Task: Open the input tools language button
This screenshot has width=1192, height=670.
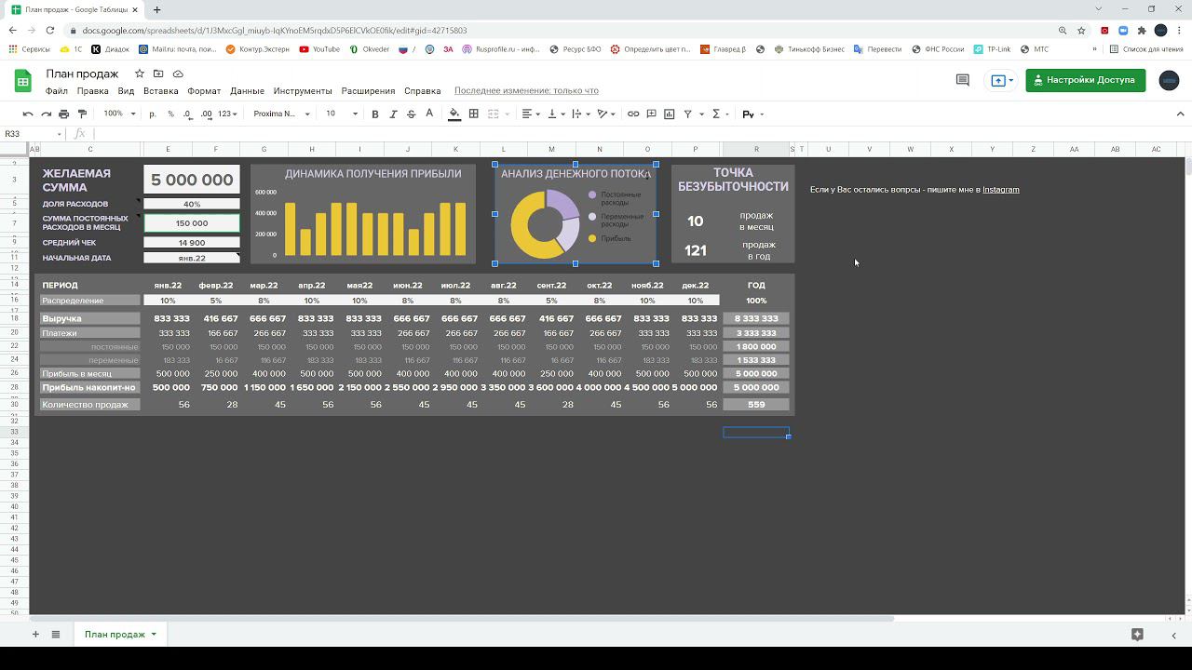Action: point(751,114)
